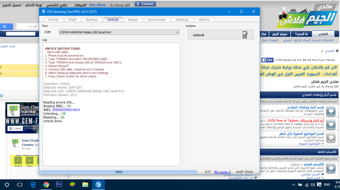Open the BG works: 0 link
340x190 pixels.
coord(222,172)
